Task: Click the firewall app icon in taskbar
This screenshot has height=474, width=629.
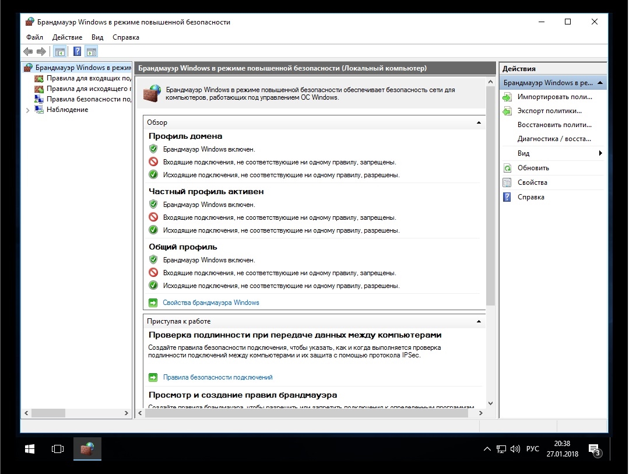Action: click(x=87, y=449)
